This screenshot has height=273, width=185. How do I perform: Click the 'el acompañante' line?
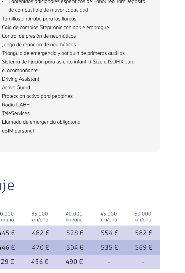20,71
